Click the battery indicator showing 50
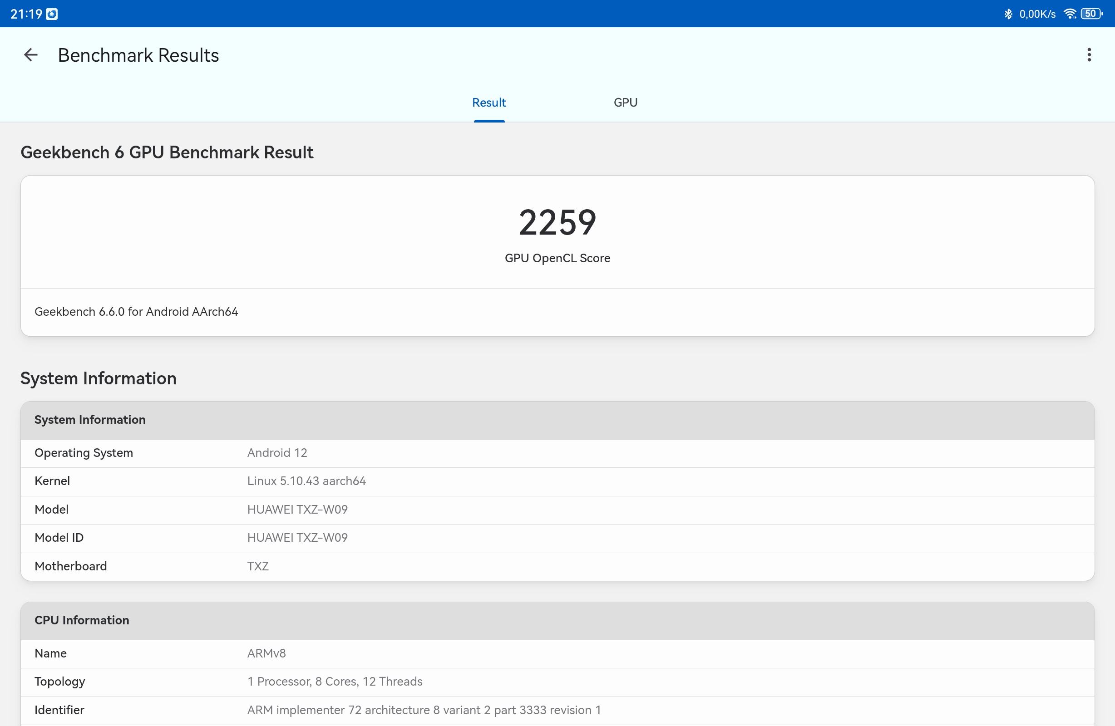Screen dimensions: 1115x726 [x=1090, y=13]
